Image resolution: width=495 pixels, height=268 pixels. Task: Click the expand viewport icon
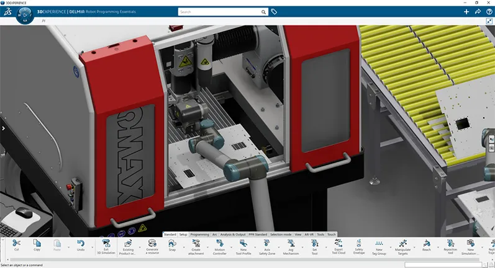489,21
